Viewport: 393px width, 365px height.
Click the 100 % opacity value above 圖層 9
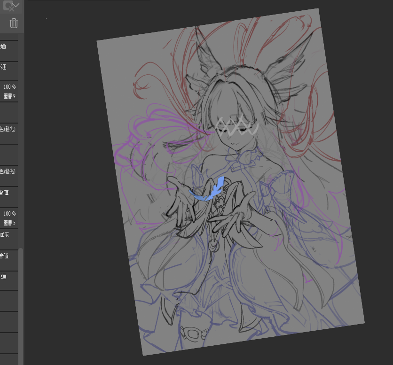pos(9,87)
